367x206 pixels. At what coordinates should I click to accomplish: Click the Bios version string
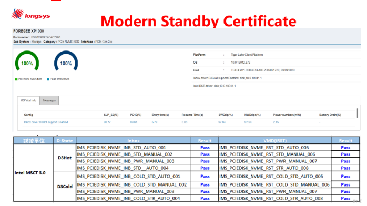pos(263,70)
